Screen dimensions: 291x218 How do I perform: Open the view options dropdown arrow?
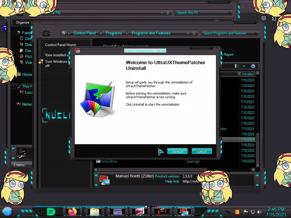tap(244, 66)
